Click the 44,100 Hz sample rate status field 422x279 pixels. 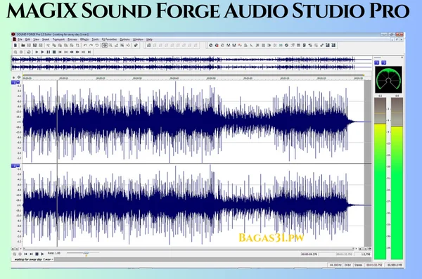(335, 265)
